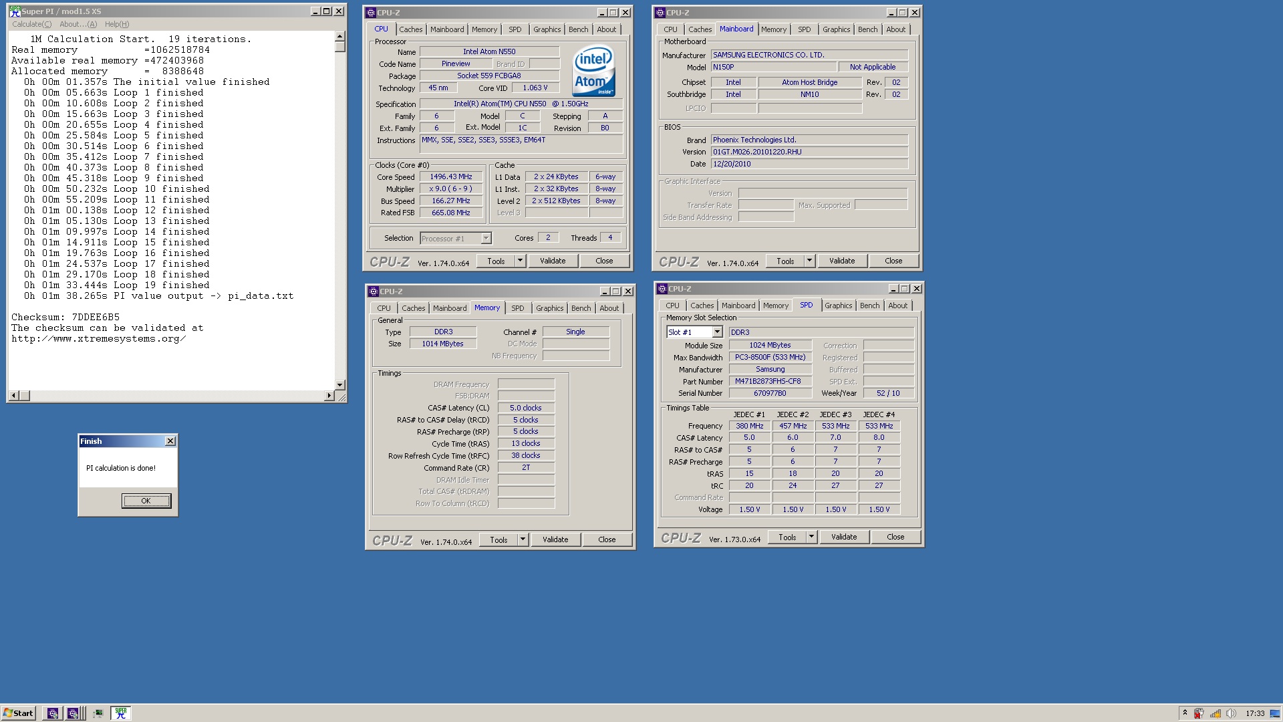Screen dimensions: 1283x722
Task: Open the Windows Start menu
Action: [x=19, y=713]
